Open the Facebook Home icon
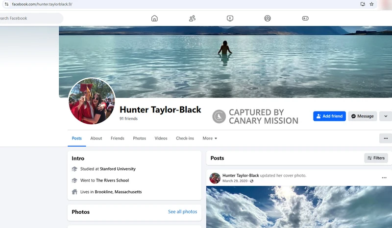392x228 pixels. click(154, 18)
